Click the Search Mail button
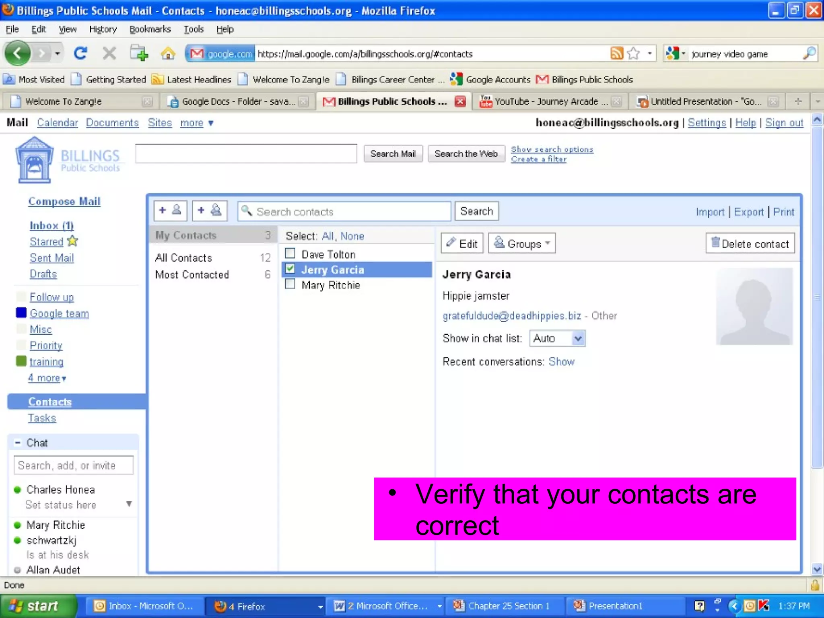The width and height of the screenshot is (824, 618). point(393,154)
